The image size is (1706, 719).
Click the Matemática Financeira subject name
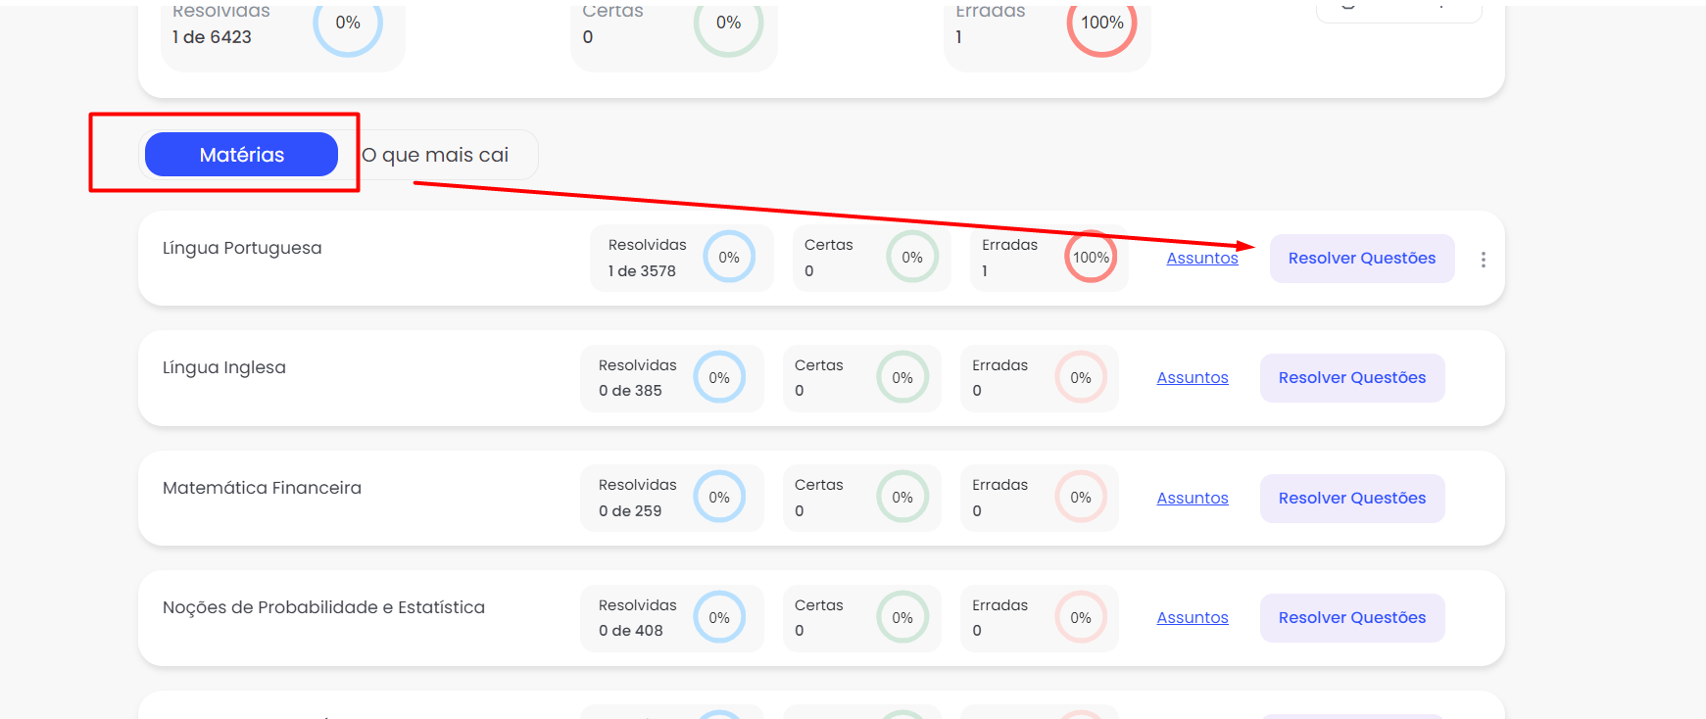262,488
